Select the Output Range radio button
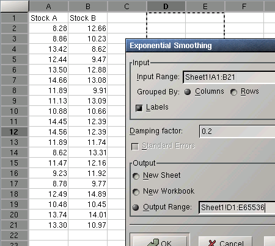 136,208
